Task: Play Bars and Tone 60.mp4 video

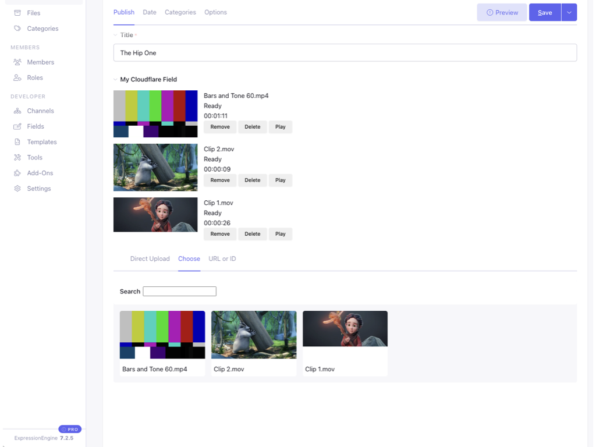Action: click(x=280, y=127)
